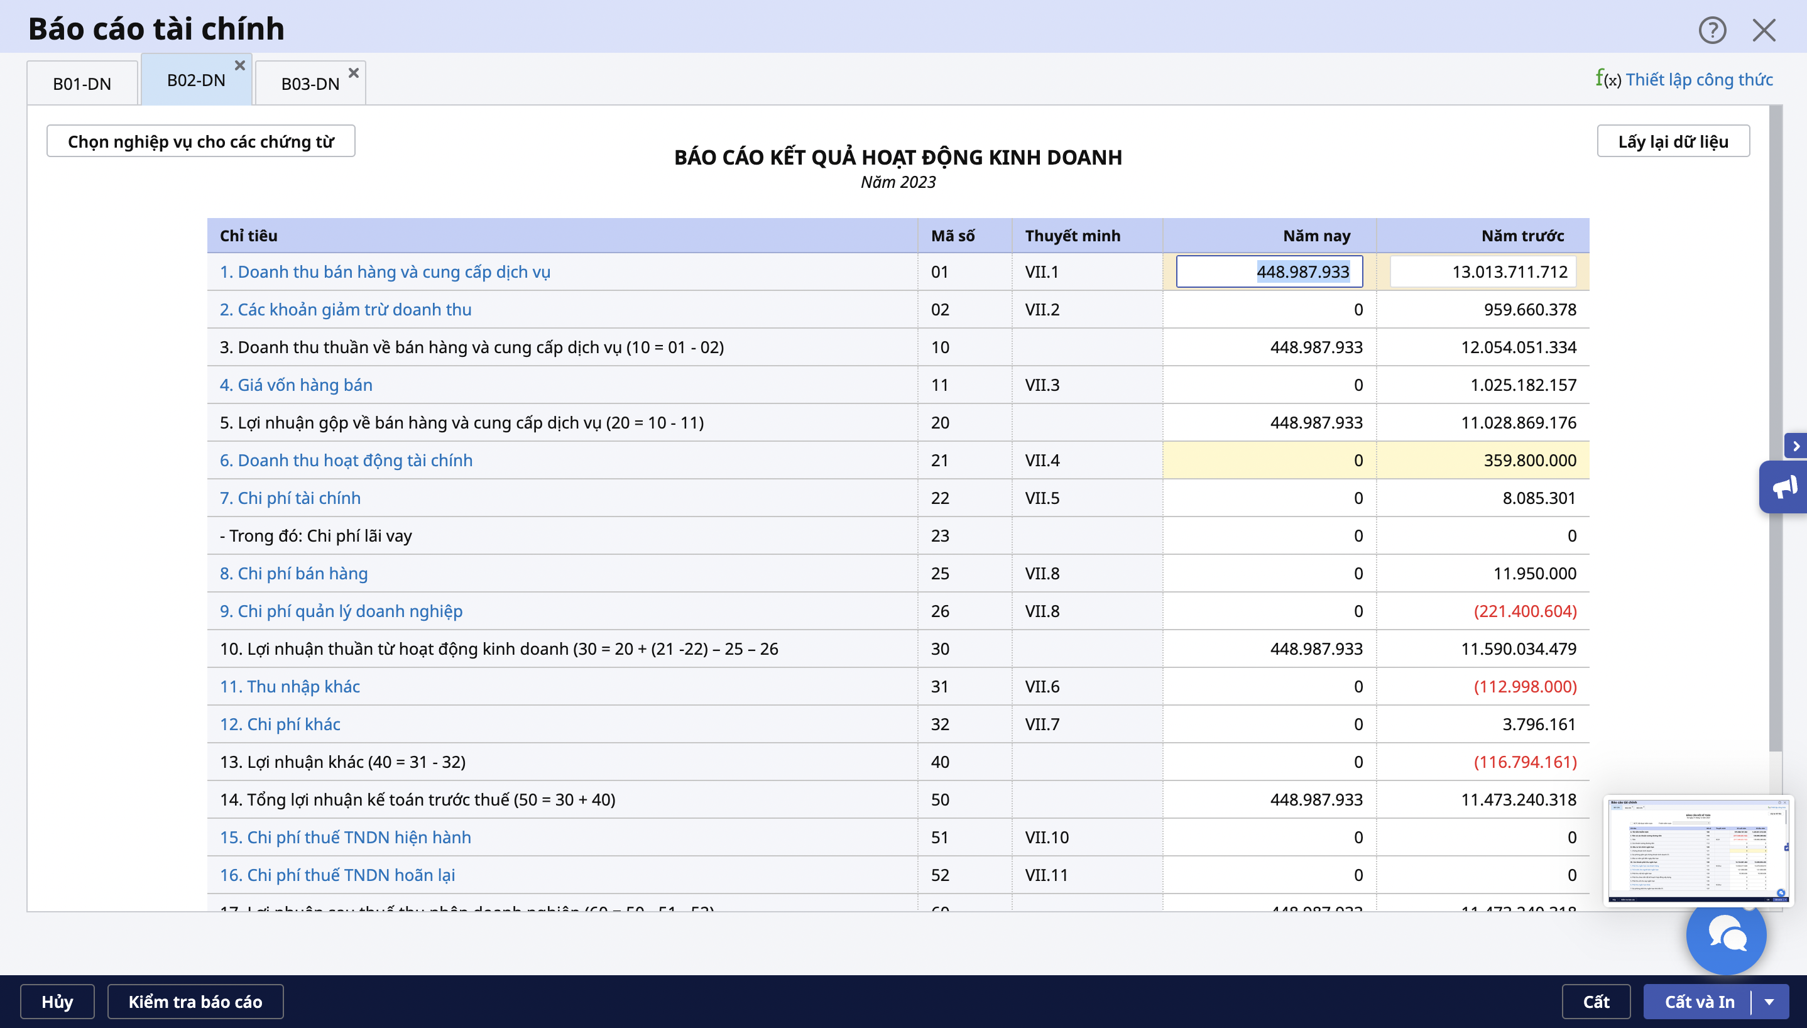Close the Báo cáo tài chính dialog
The image size is (1807, 1028).
[x=1763, y=30]
